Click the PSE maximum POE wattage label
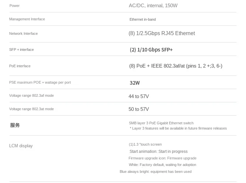The image size is (246, 183). point(40,82)
